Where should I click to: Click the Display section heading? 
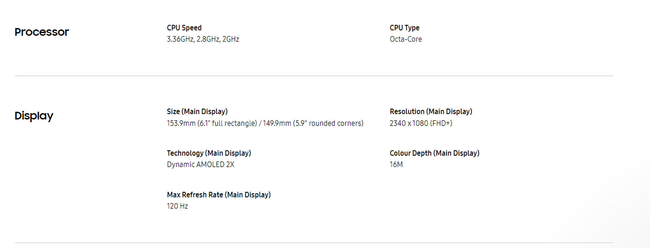34,116
